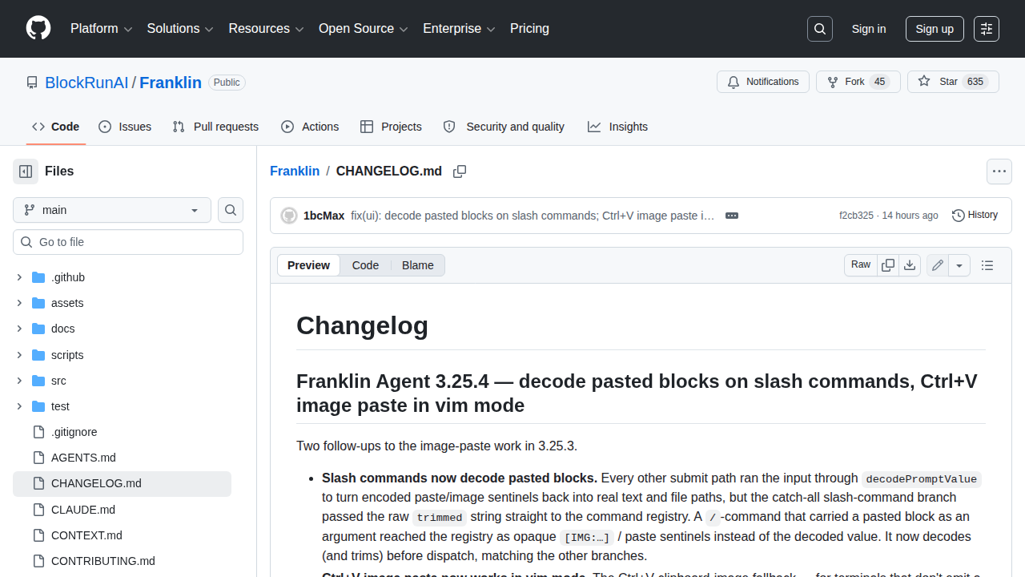Screen dimensions: 1025x577
Task: Switch to the Projects tab
Action: coord(391,127)
